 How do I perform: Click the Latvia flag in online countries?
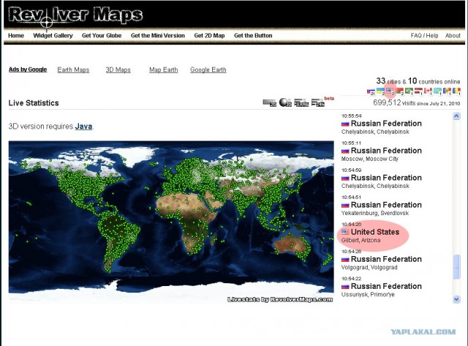click(x=418, y=91)
